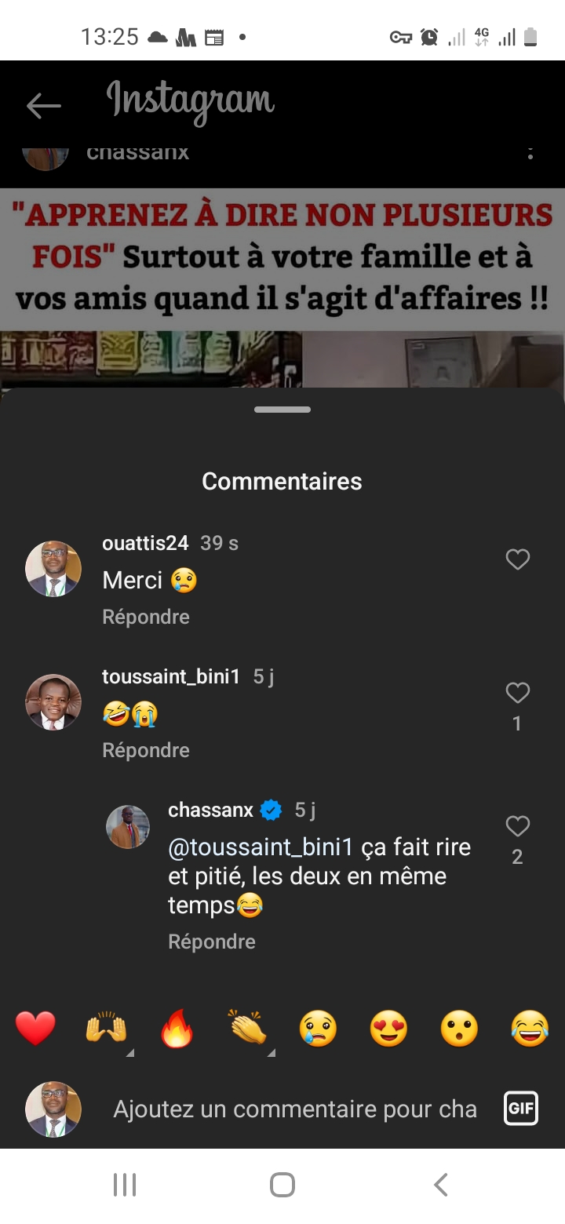
Task: Open the @toussaint_bini1 mention link
Action: point(261,847)
